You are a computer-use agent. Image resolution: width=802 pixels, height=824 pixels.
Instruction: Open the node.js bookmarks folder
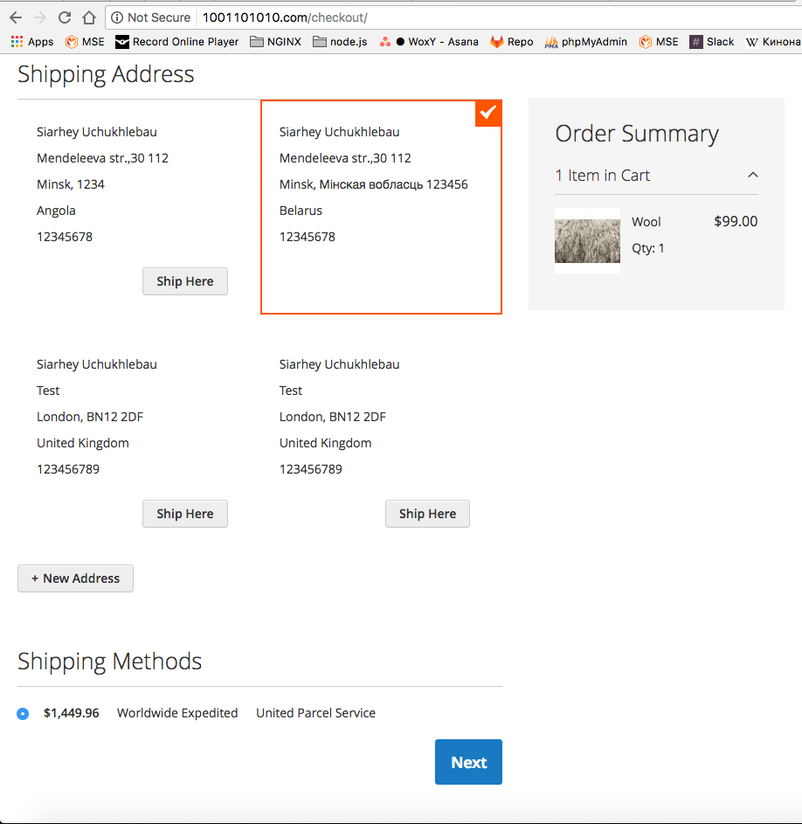340,42
